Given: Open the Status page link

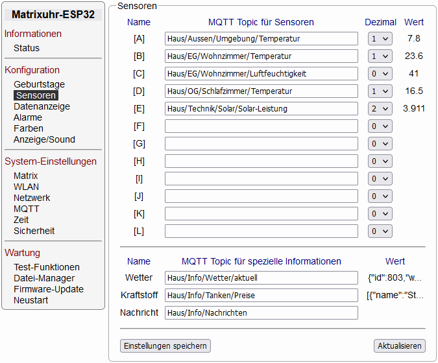Looking at the screenshot, I should [27, 48].
